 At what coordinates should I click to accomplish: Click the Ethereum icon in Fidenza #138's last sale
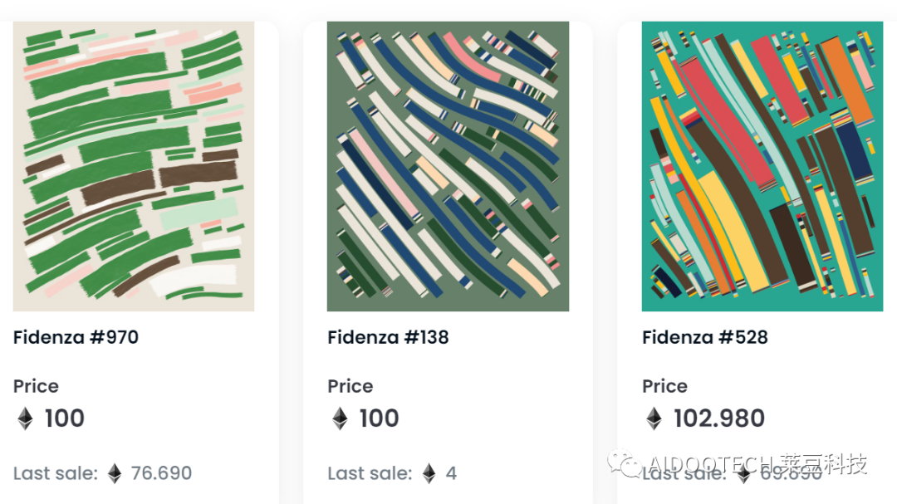pyautogui.click(x=429, y=474)
